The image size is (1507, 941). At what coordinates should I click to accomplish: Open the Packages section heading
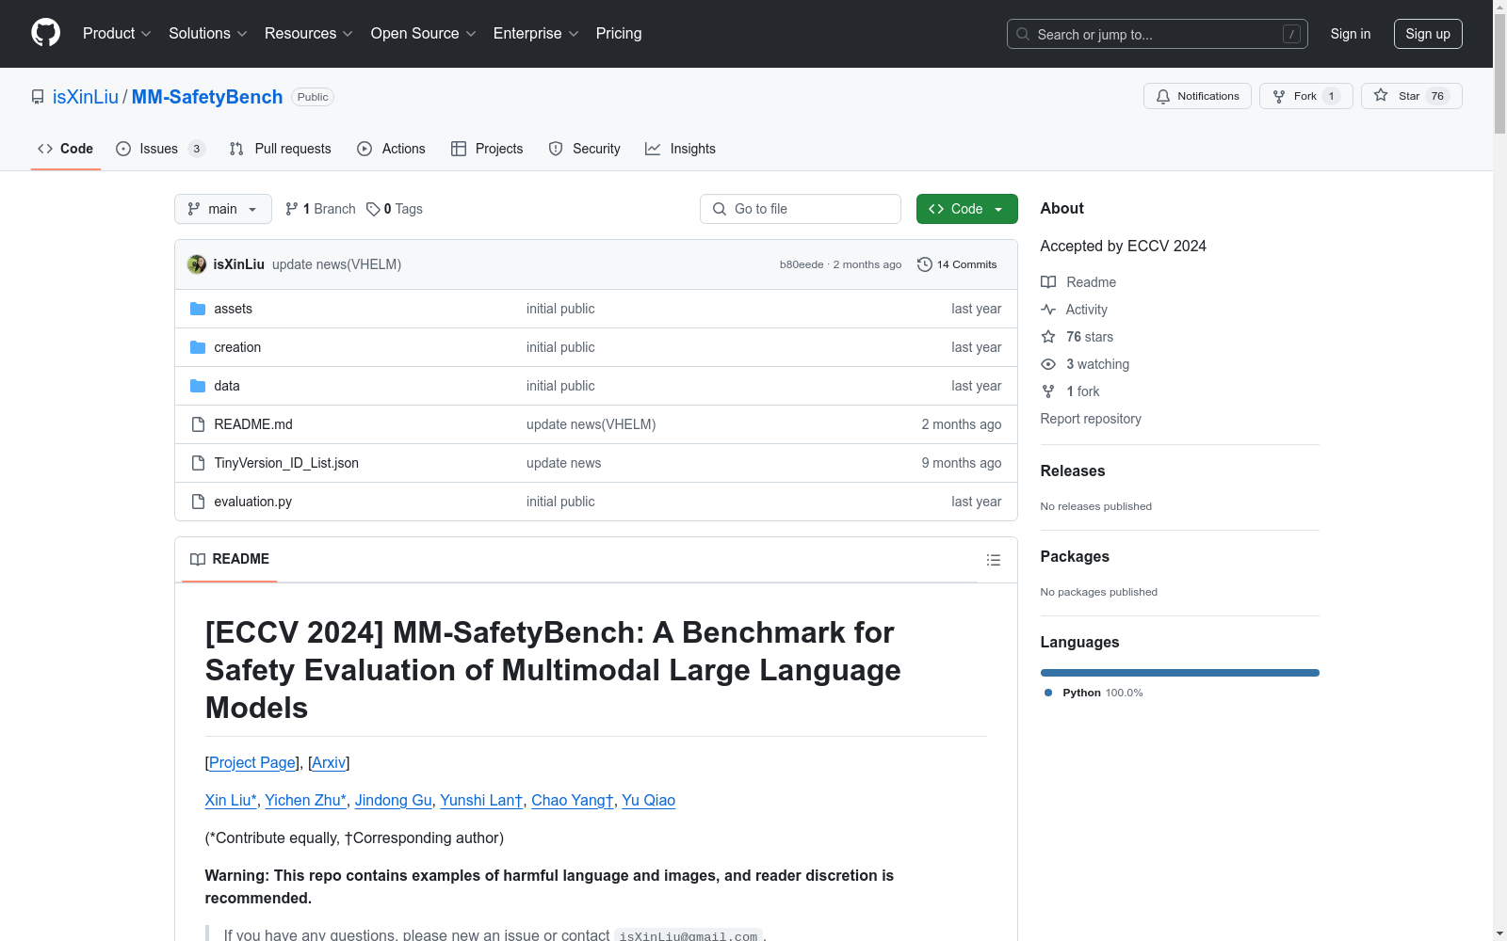(1075, 557)
